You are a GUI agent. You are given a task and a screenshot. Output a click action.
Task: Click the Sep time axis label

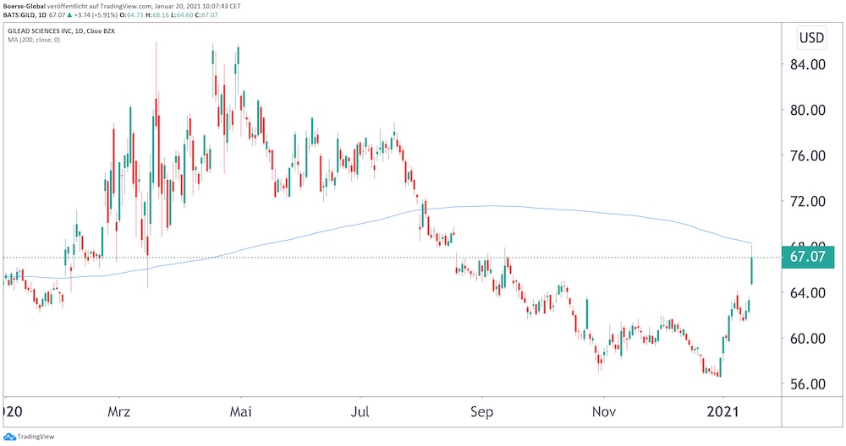pyautogui.click(x=481, y=412)
